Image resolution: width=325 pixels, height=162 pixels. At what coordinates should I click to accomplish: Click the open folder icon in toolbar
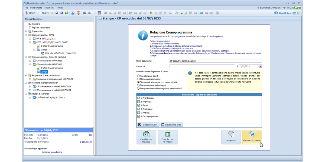(x=52, y=13)
